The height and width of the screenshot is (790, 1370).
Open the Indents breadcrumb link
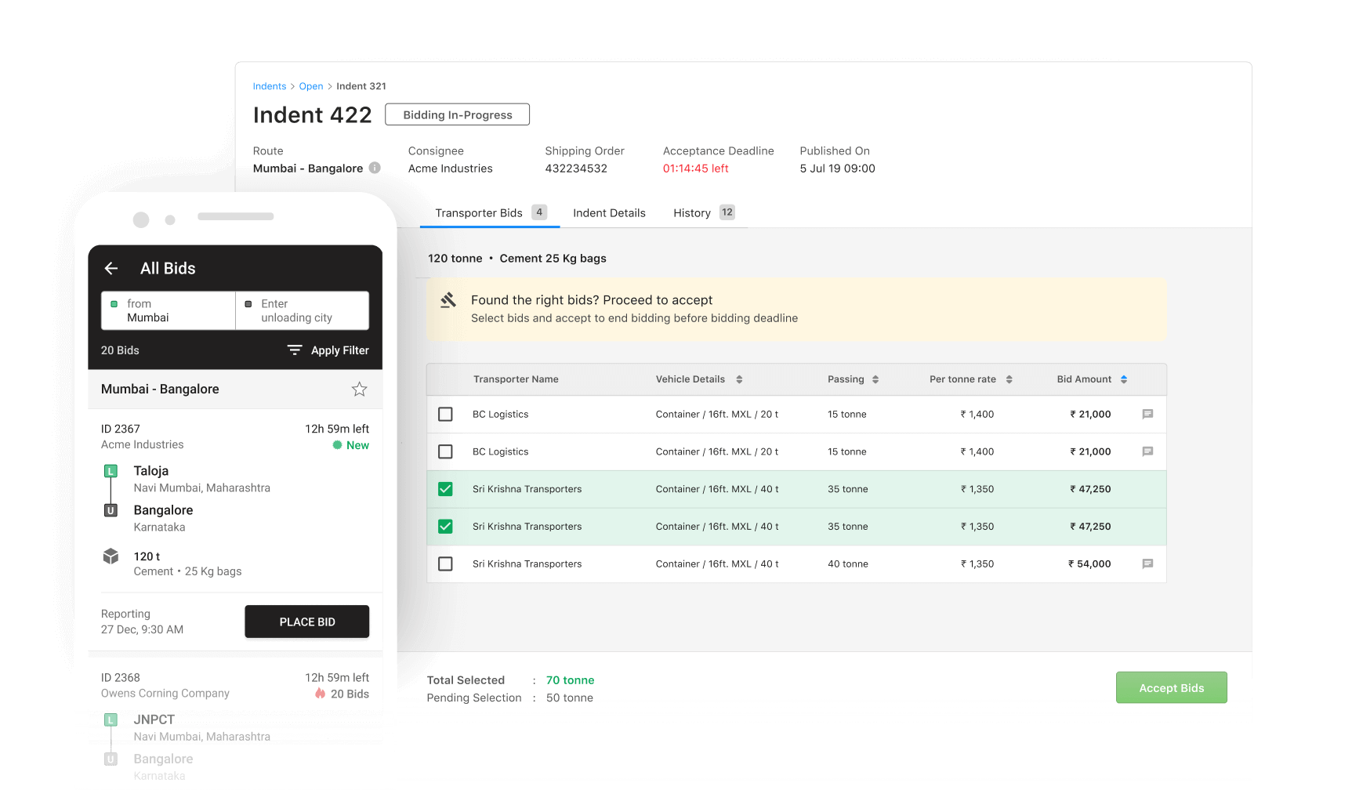pos(269,86)
